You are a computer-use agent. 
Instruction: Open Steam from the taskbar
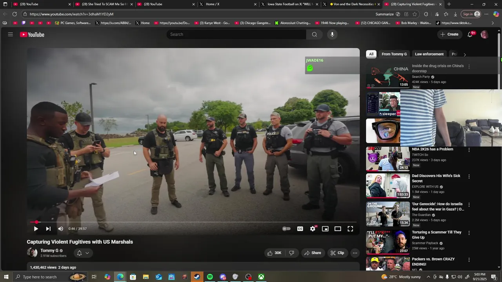coord(197,277)
